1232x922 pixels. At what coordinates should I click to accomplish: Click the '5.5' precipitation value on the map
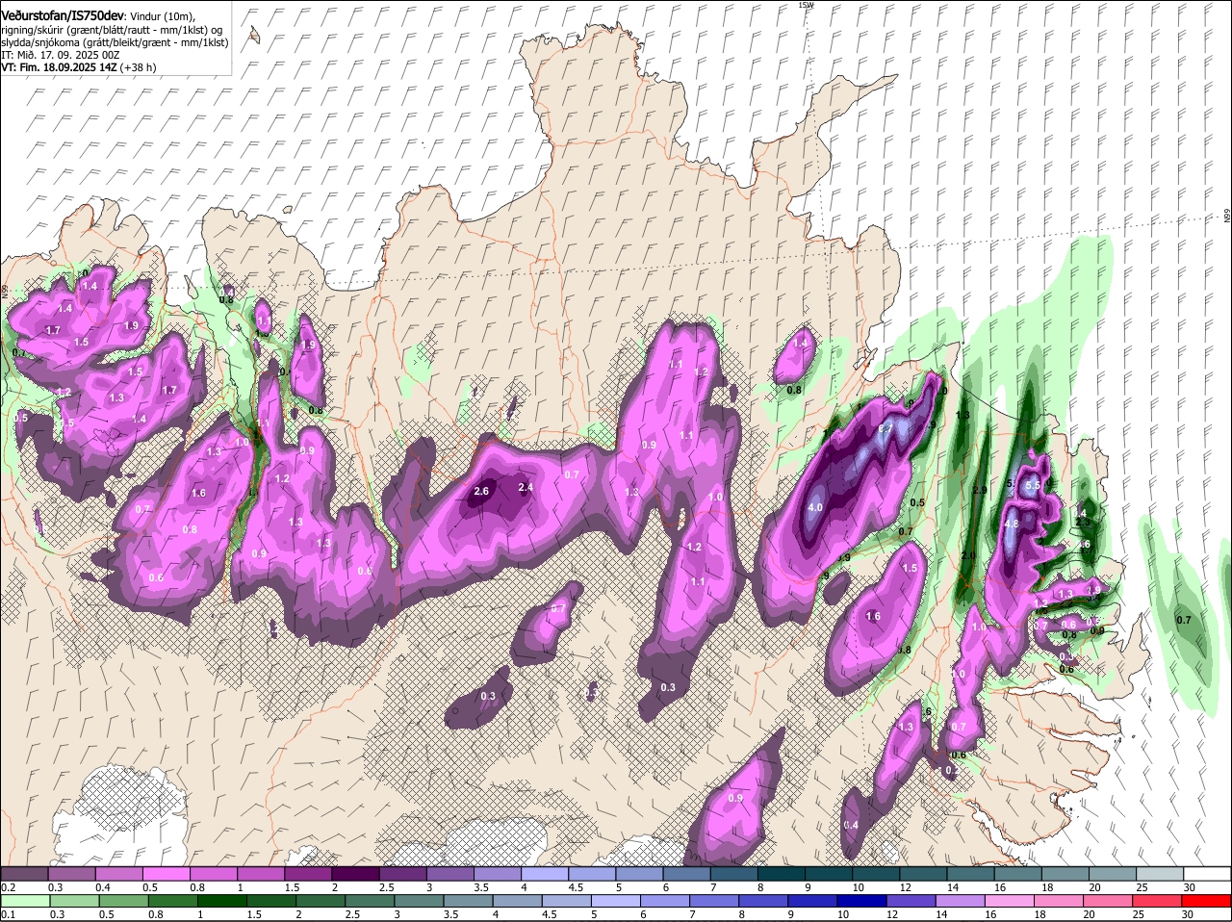1033,487
